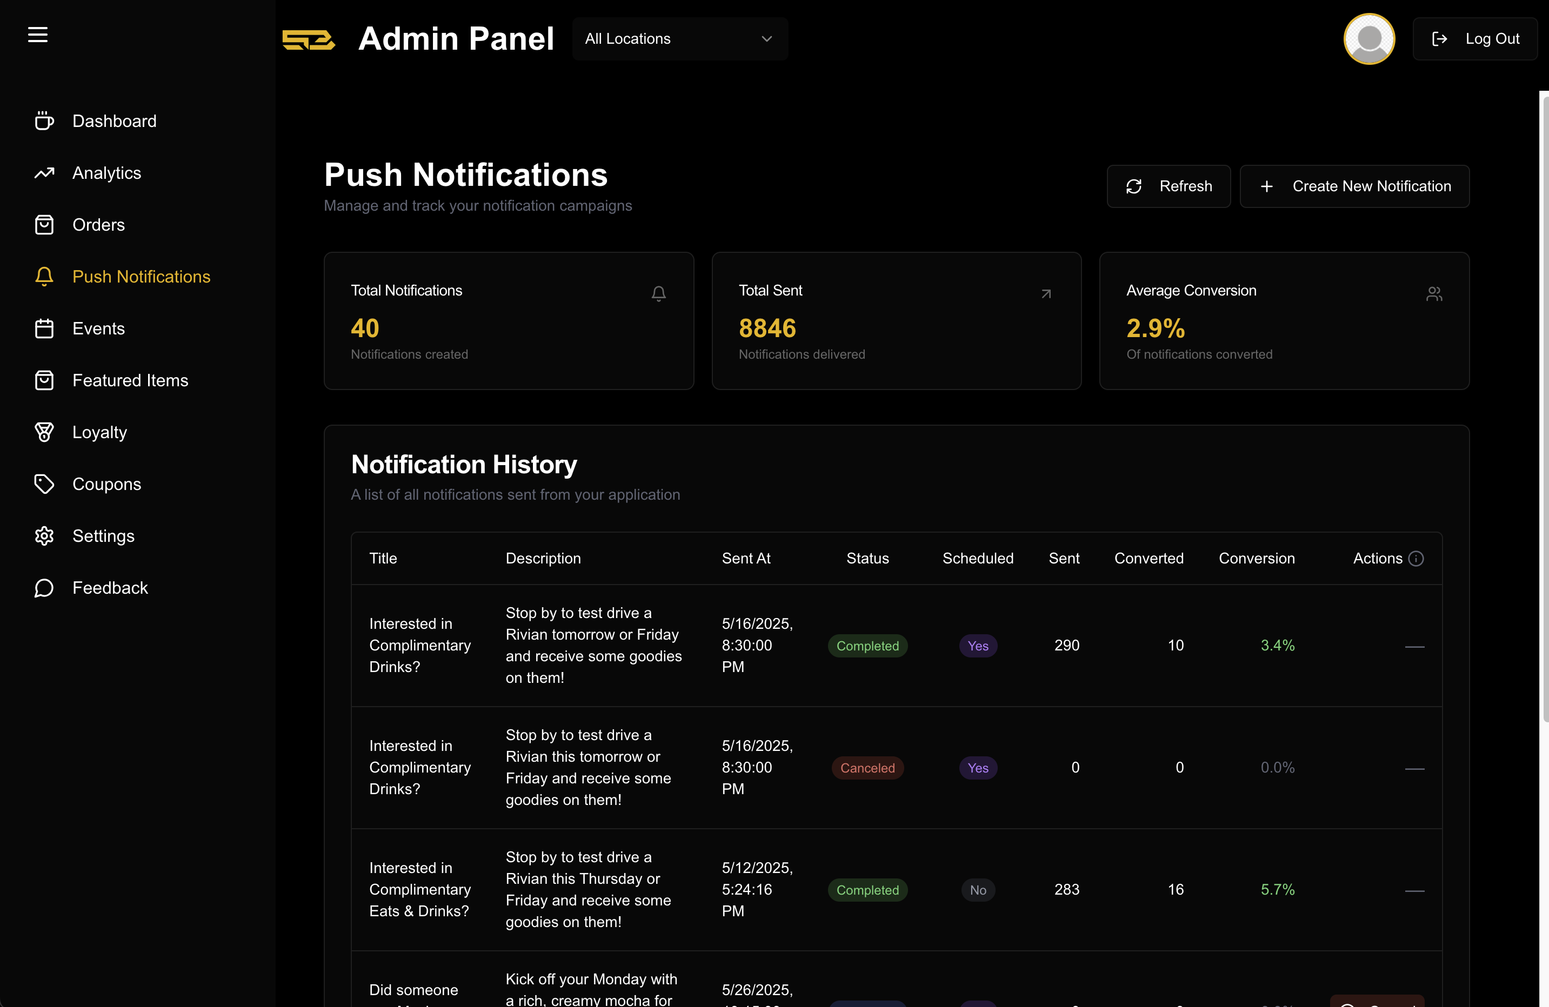
Task: Click Create New Notification
Action: [1354, 186]
